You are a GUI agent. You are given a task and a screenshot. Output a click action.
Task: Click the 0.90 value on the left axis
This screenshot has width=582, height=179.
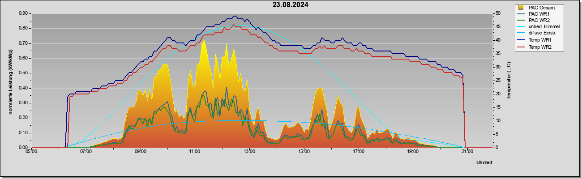(23, 13)
